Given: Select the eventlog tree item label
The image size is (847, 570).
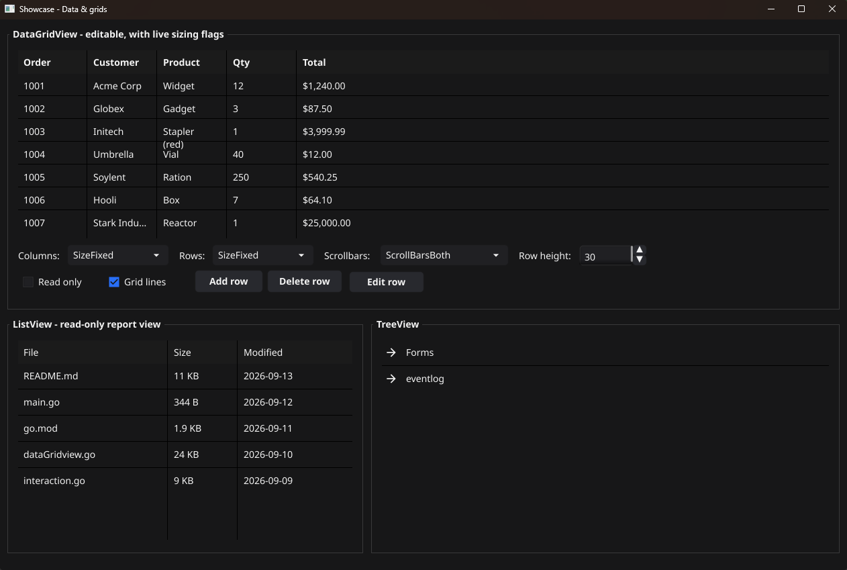Looking at the screenshot, I should tap(425, 379).
